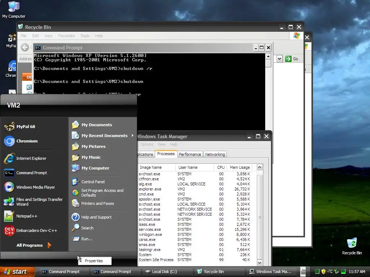Screen dimensions: 370x277
Task: Select Recycle Bin icon on desktop
Action: (352, 246)
